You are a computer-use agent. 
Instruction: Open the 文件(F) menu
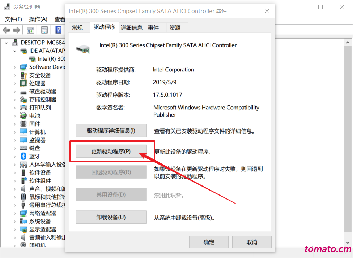tap(13, 19)
